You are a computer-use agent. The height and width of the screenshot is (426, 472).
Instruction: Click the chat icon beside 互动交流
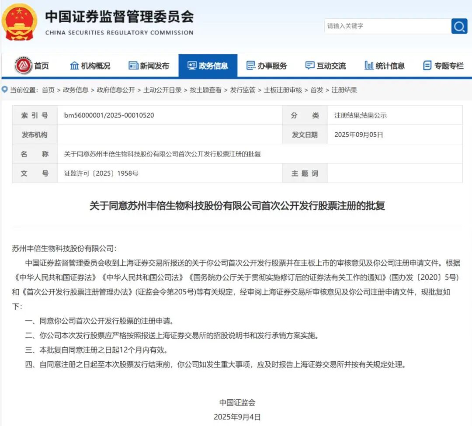tap(310, 65)
